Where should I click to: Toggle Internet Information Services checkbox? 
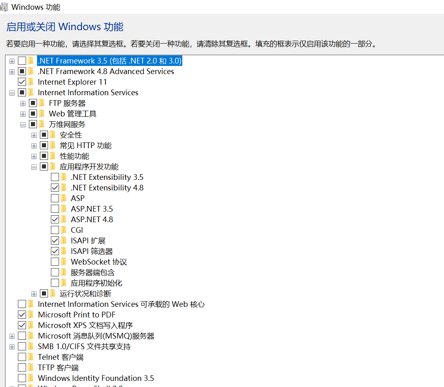(x=22, y=92)
